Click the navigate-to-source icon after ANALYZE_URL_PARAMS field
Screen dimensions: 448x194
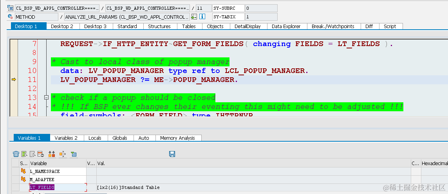coord(194,16)
